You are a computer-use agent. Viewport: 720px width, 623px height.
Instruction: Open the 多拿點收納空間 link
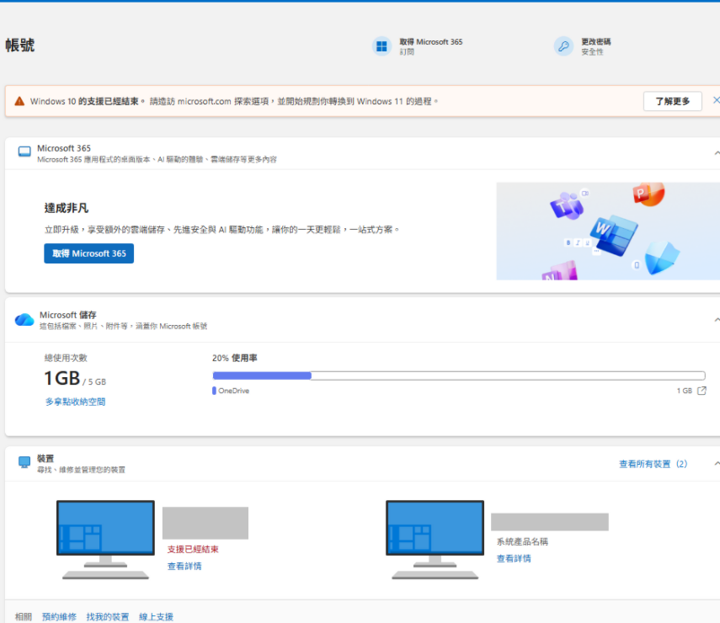tap(75, 402)
